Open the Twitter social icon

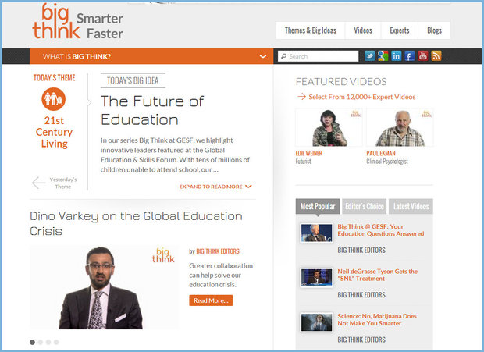pos(370,56)
